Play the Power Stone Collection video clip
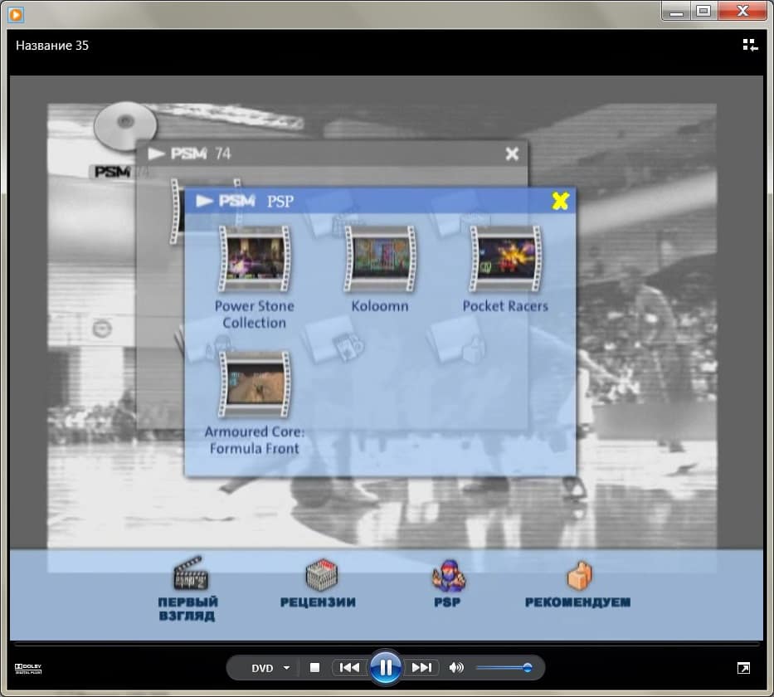Screen dimensions: 774x697 click(x=254, y=259)
